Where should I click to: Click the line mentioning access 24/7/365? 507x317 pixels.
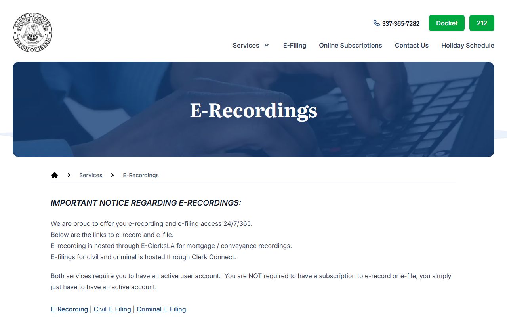(151, 223)
